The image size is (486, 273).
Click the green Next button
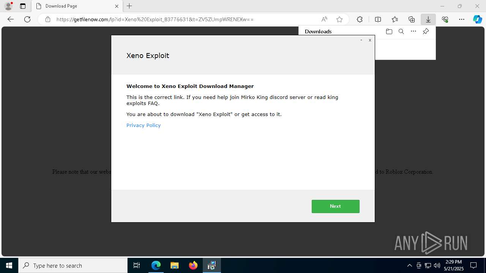click(x=335, y=206)
